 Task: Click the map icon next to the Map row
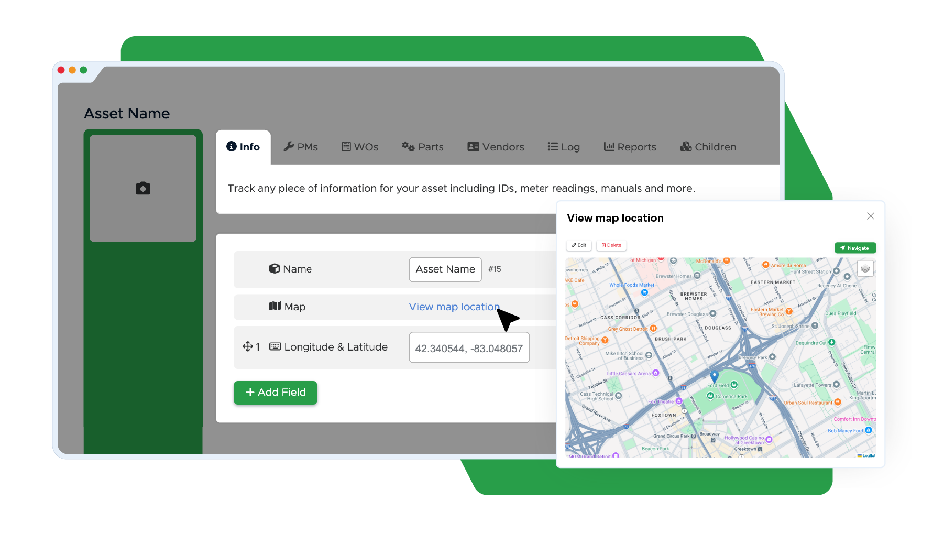tap(275, 307)
